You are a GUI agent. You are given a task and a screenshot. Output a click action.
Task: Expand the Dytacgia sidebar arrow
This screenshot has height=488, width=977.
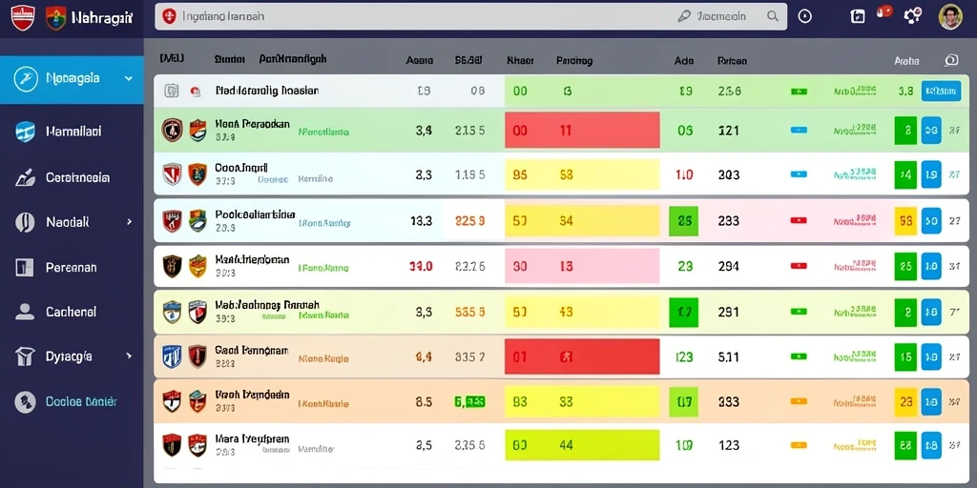(130, 356)
